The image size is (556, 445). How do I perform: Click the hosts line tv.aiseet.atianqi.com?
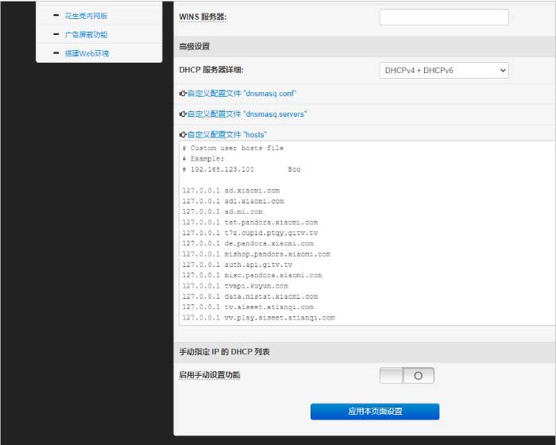pos(248,307)
